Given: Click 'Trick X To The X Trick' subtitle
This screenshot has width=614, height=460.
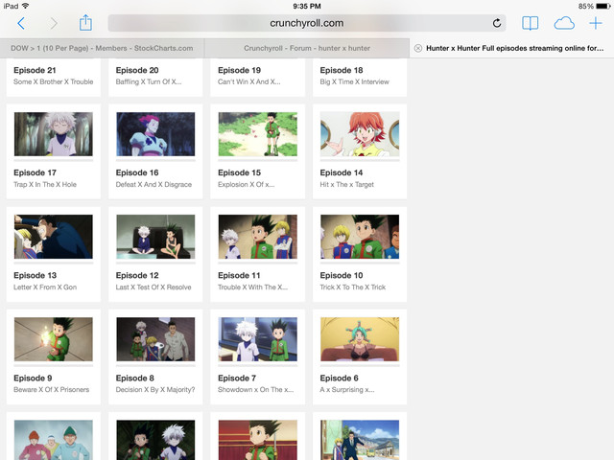Looking at the screenshot, I should 353,287.
